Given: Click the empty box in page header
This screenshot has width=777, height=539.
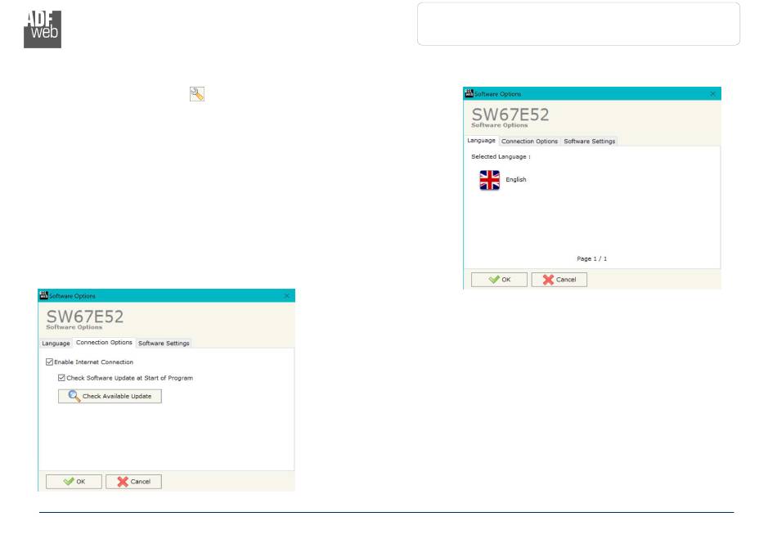Looking at the screenshot, I should [x=578, y=24].
